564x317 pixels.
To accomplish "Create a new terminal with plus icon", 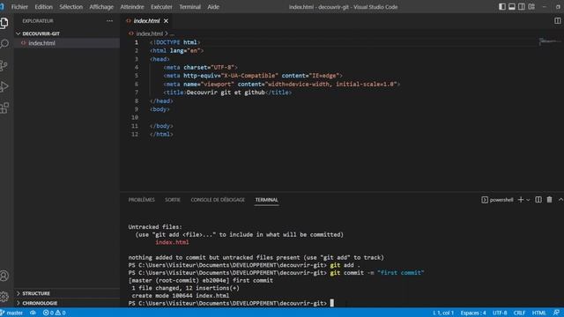I will coord(521,200).
